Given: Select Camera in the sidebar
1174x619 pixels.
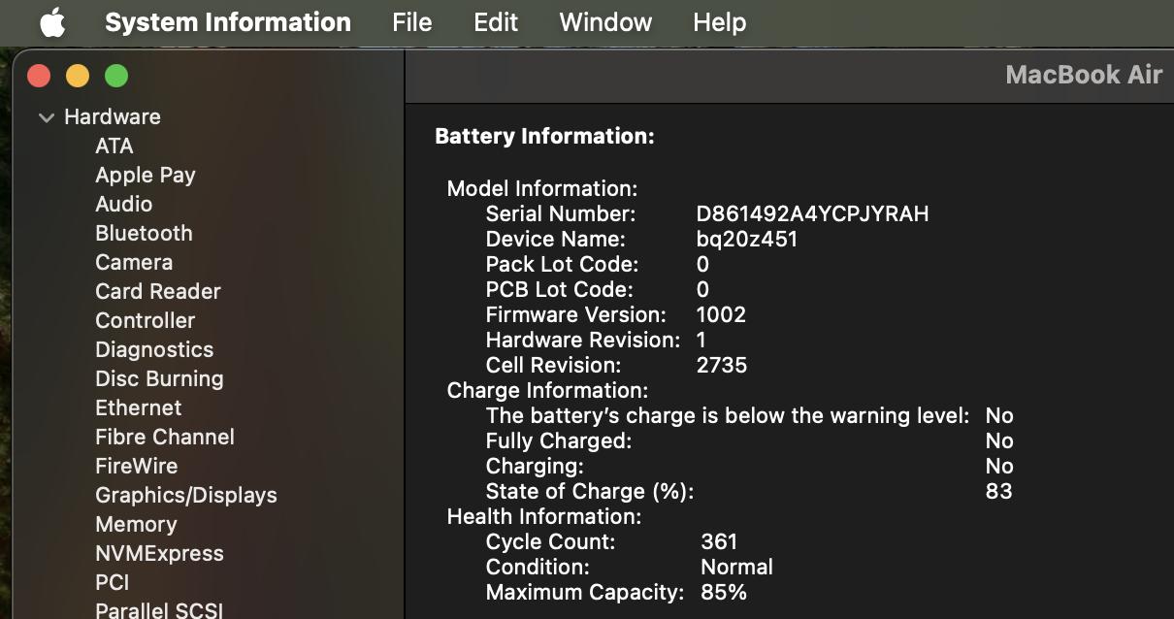Looking at the screenshot, I should pos(134,262).
